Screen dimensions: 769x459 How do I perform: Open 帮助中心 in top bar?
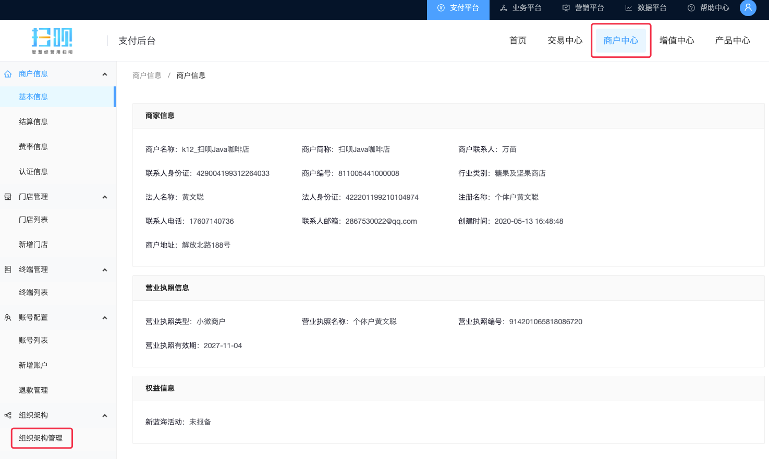click(709, 8)
